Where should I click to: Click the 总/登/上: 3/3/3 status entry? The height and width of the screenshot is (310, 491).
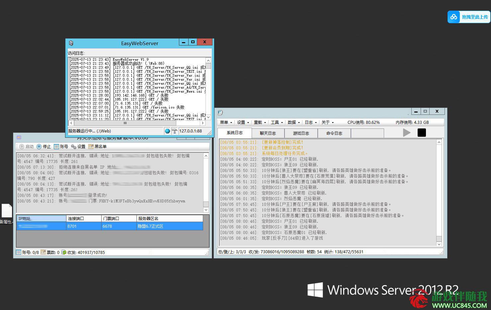tap(232, 252)
